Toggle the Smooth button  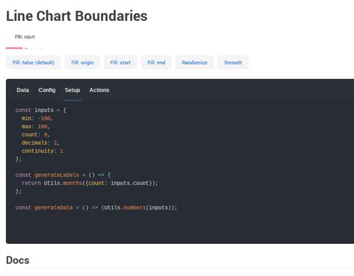click(x=233, y=63)
